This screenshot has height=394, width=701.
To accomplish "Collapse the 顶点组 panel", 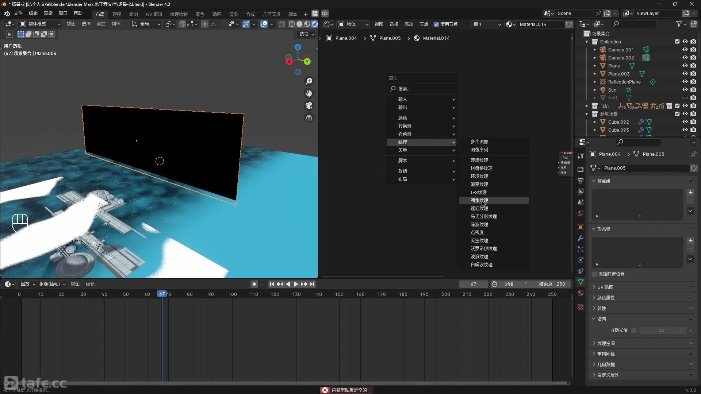I will coord(604,181).
